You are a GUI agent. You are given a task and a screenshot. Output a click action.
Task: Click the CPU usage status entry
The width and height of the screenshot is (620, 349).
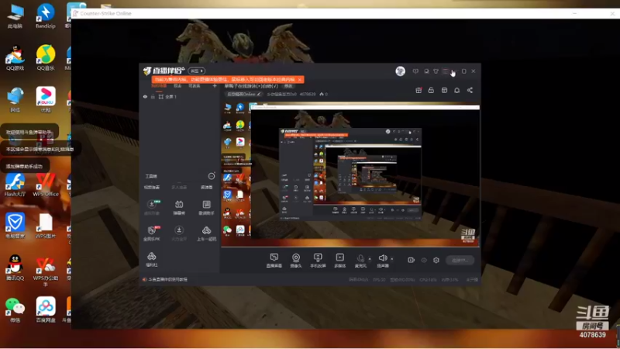(x=428, y=279)
